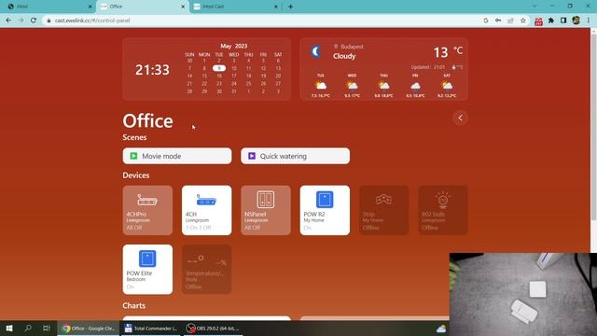Click the light bulb icon on B02
This screenshot has height=336, width=597.
click(x=442, y=200)
